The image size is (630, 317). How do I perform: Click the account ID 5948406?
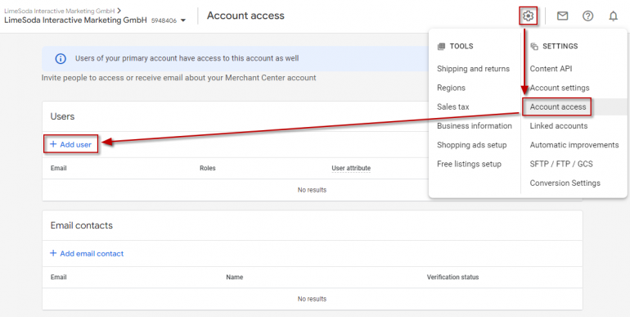[x=164, y=20]
